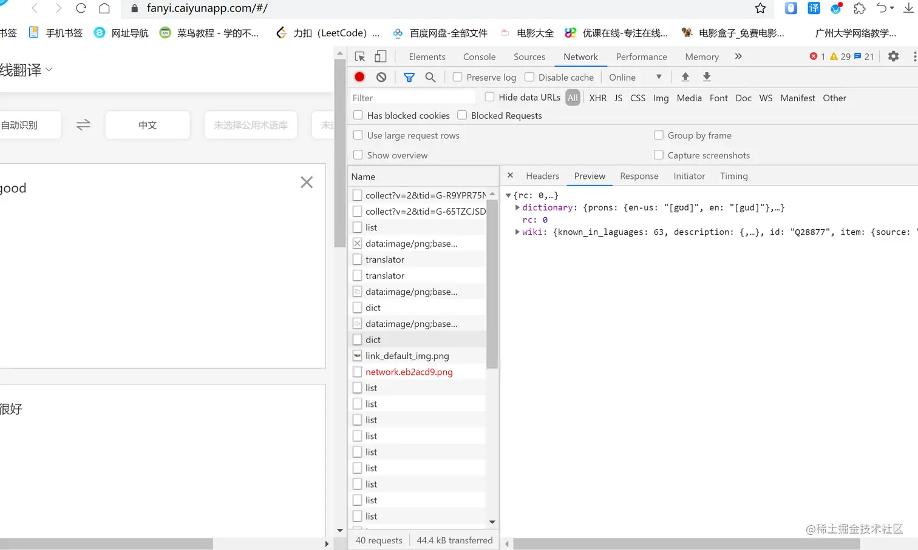
Task: Enable Group by frame checkbox
Action: click(x=659, y=135)
